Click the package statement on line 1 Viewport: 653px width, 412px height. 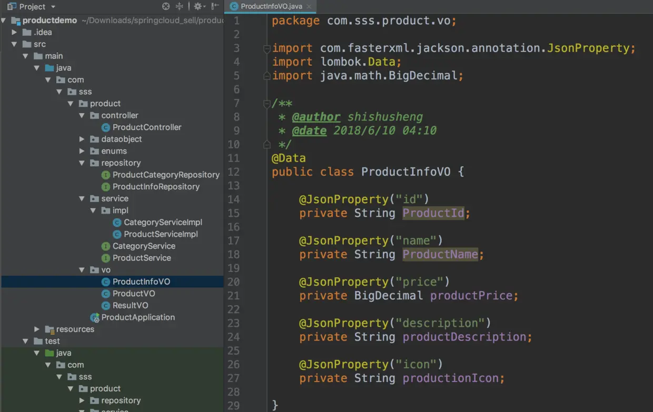click(364, 21)
